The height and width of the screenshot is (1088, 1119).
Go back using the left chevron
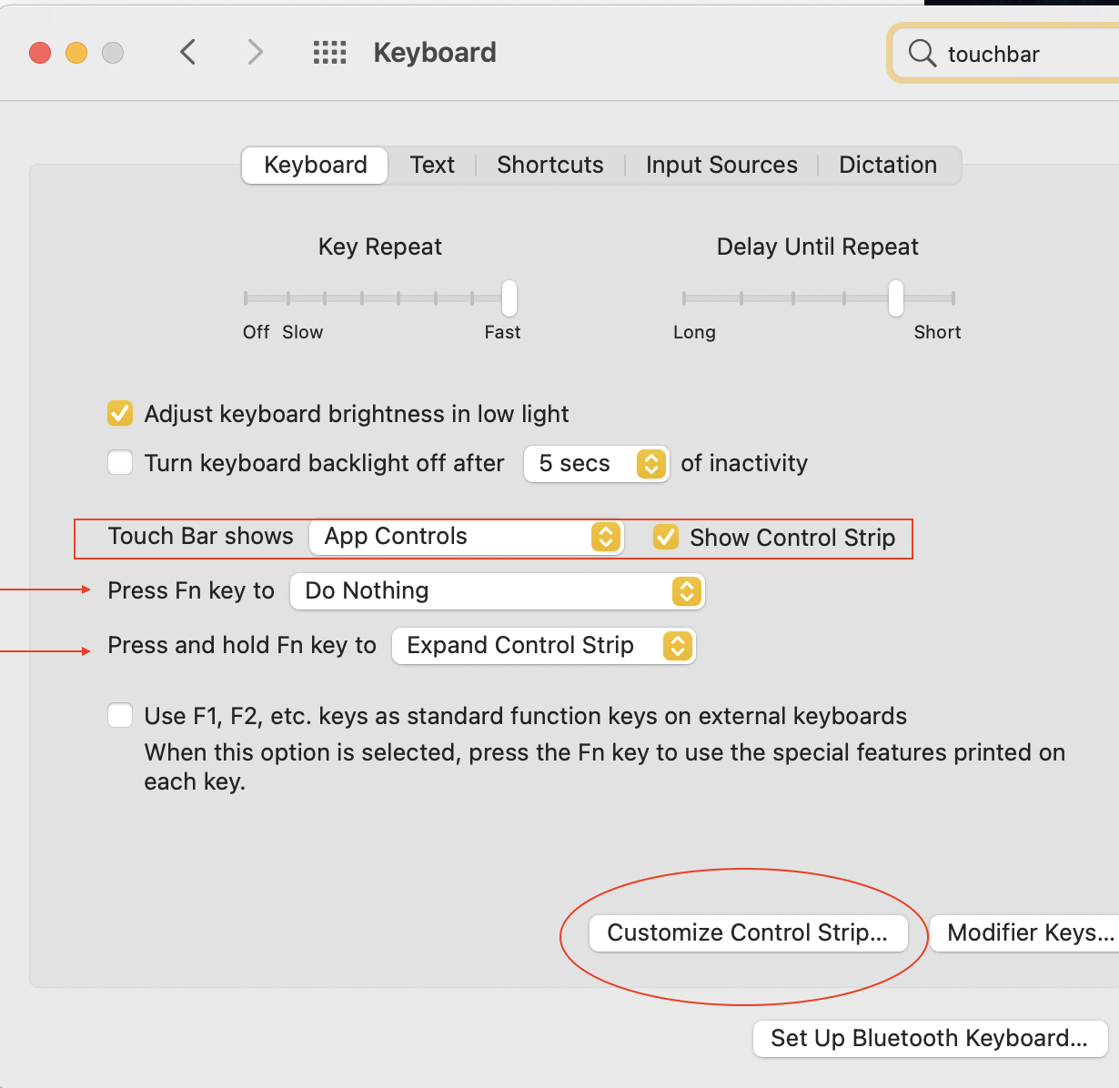(x=188, y=53)
